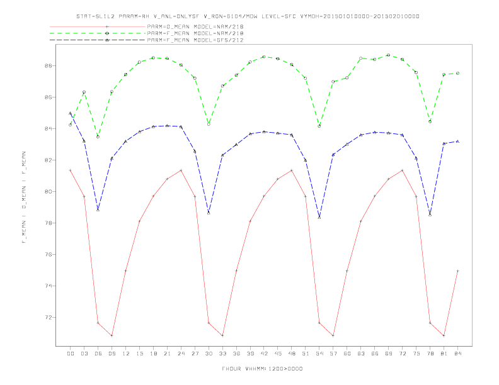Screen dimensions: 499x385
Task: Click red O_MEAN data point at hour 57
Action: pos(333,335)
